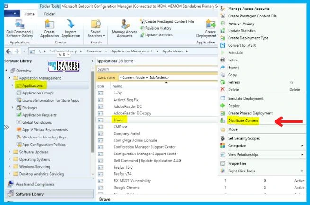310x205 pixels.
Task: Switch to the Home ribbon tab
Action: pos(29,14)
